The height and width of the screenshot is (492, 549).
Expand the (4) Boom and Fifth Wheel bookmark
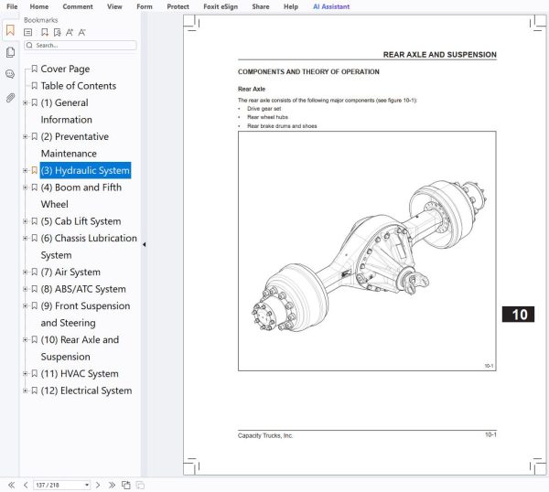point(26,187)
